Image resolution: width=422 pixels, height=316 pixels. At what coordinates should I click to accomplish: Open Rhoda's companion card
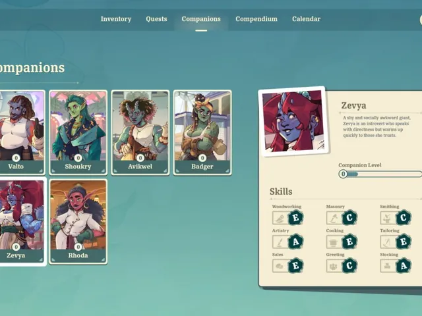tap(78, 222)
